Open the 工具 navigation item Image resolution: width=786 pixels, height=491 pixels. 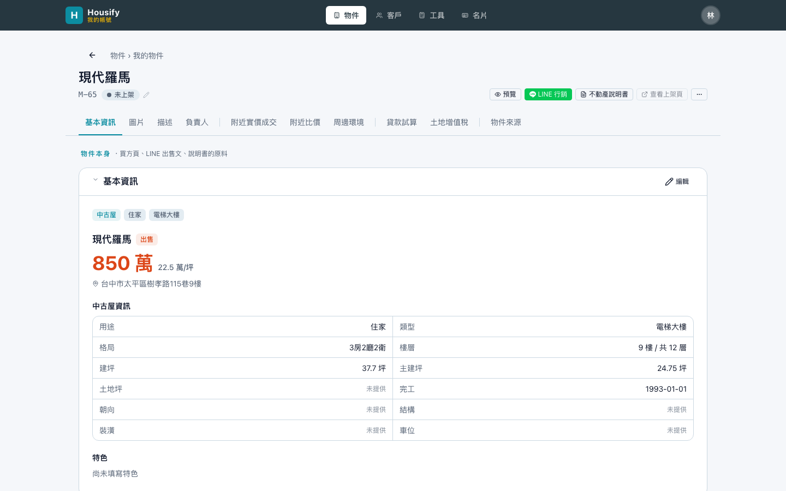point(431,15)
